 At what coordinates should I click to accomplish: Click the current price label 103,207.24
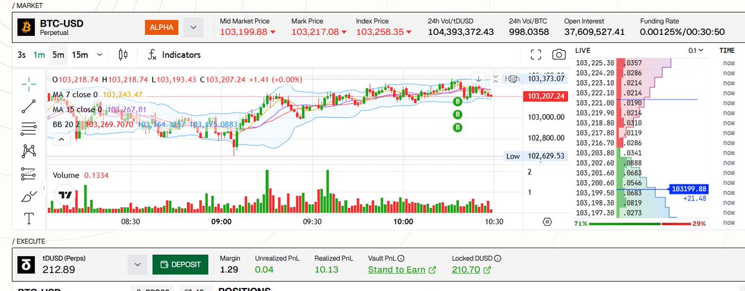point(544,96)
